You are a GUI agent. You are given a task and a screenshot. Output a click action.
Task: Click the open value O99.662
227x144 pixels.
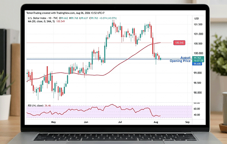click(x=64, y=18)
